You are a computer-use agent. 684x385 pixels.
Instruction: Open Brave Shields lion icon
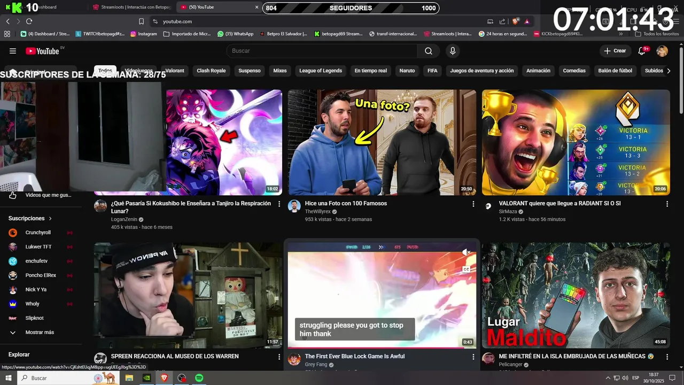click(515, 21)
